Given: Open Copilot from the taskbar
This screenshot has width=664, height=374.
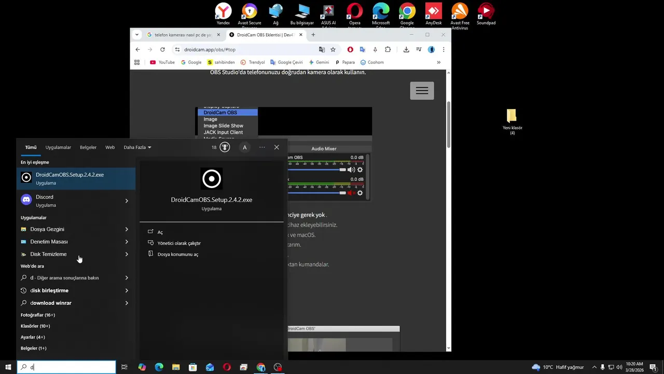Looking at the screenshot, I should [142, 367].
